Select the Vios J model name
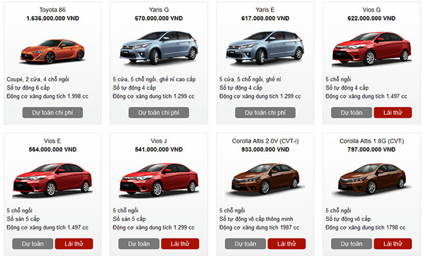The image size is (425, 259). [x=159, y=141]
